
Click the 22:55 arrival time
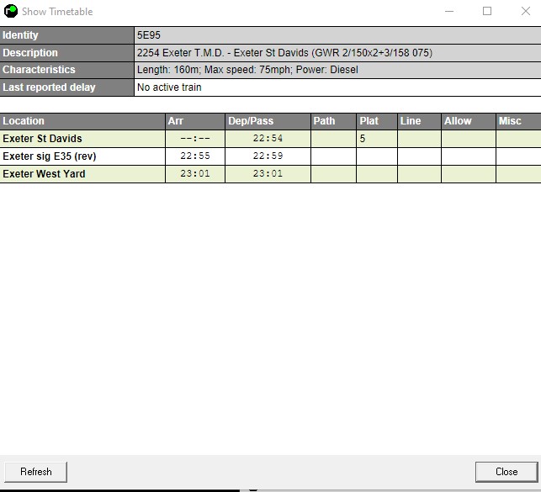point(195,156)
